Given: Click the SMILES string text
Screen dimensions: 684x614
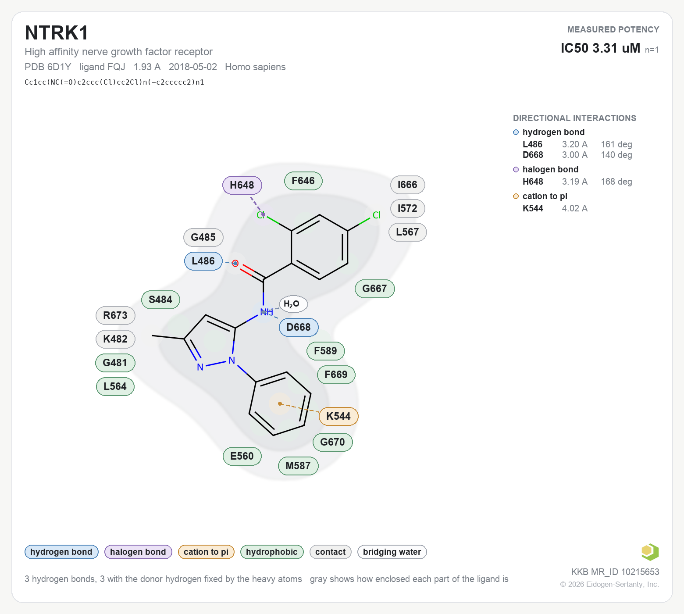Looking at the screenshot, I should point(114,82).
